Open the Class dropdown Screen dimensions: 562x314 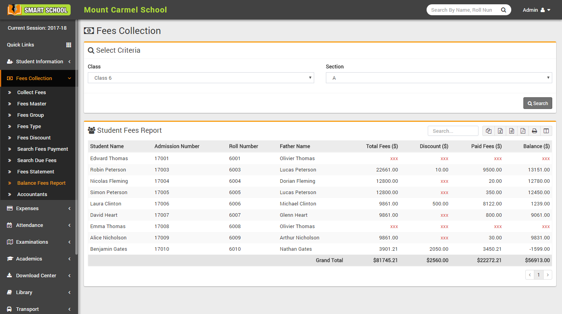201,78
